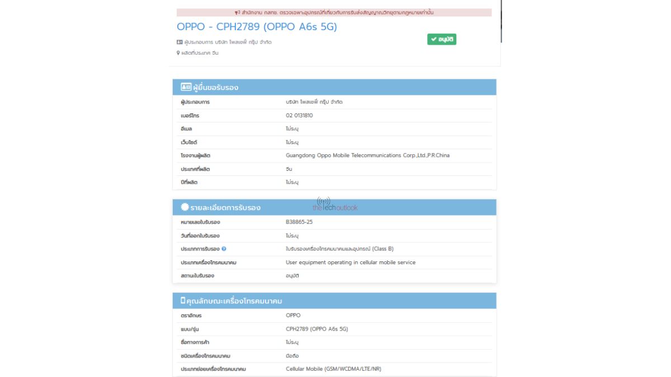The height and width of the screenshot is (377, 671).
Task: Click the Guangdong Oppo Mobile Telecommunications manufacturer text
Action: point(367,156)
